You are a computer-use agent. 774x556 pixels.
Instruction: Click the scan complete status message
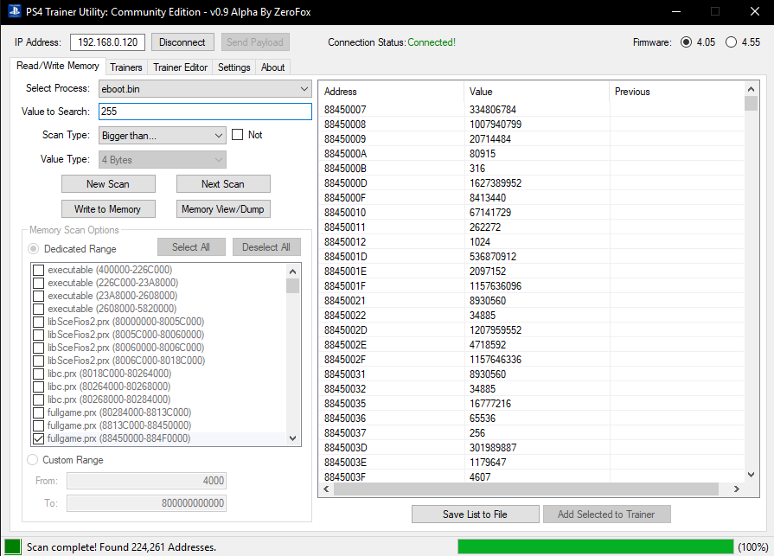click(x=121, y=547)
